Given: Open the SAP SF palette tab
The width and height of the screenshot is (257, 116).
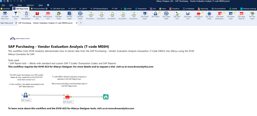Looking at the screenshot, I should (x=83, y=9).
